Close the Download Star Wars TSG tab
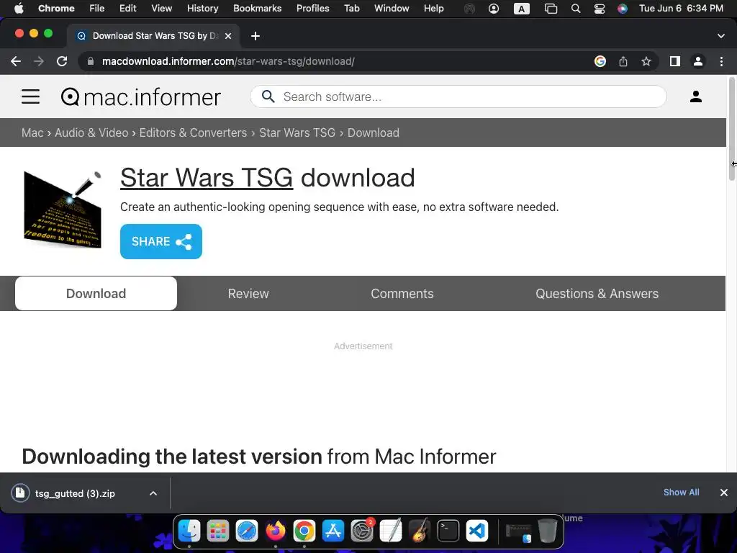This screenshot has width=737, height=553. (x=228, y=36)
